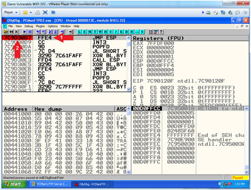
Task: Show References with R button
Action: pos(132,32)
